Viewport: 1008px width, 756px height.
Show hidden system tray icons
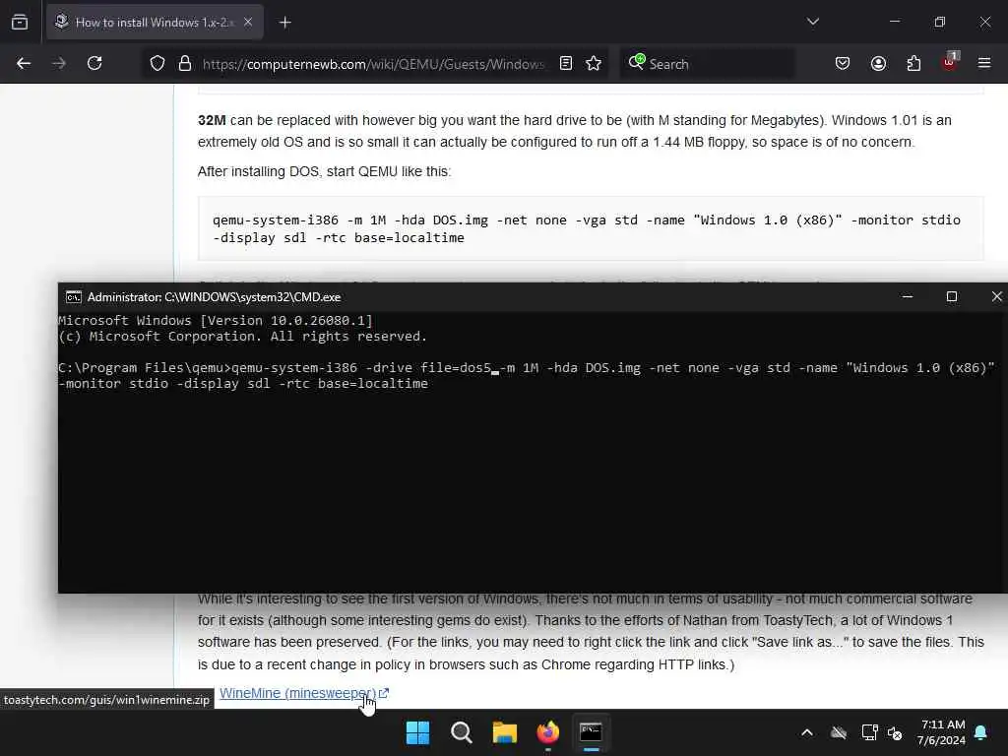click(x=807, y=732)
